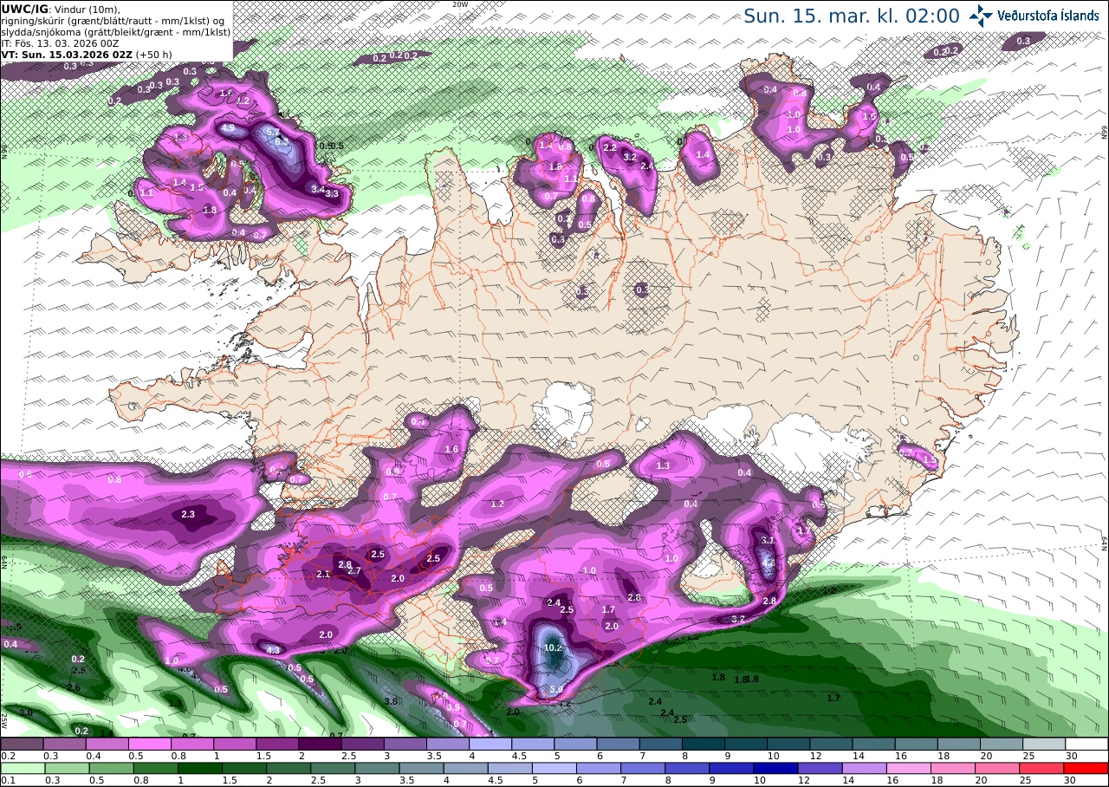The height and width of the screenshot is (787, 1109).
Task: Click the white last swatch of the snow legend
Action: point(1087,744)
